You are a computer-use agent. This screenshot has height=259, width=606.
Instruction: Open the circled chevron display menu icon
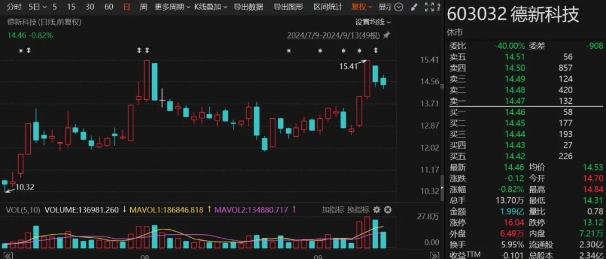click(x=400, y=7)
